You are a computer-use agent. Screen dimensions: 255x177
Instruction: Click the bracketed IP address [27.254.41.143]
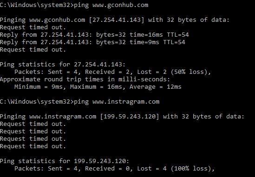click(117, 20)
